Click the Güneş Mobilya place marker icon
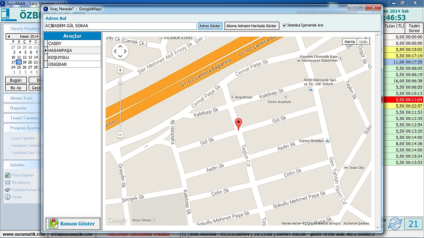The image size is (424, 238). (327, 141)
